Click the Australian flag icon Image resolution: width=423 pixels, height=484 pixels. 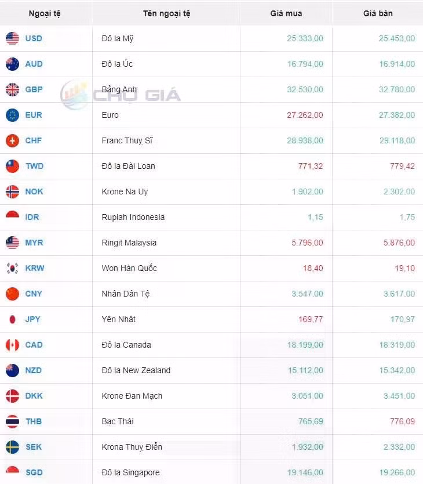12,64
